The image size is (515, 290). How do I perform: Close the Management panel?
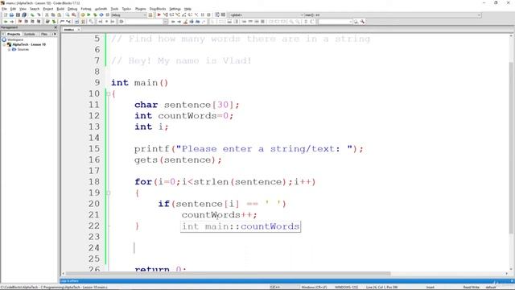click(x=56, y=27)
